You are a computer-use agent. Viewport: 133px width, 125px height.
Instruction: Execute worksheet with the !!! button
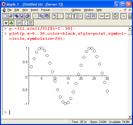(x=30, y=23)
